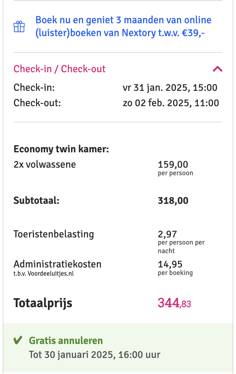Click the Subtotaal label
The width and height of the screenshot is (236, 374).
click(x=36, y=200)
